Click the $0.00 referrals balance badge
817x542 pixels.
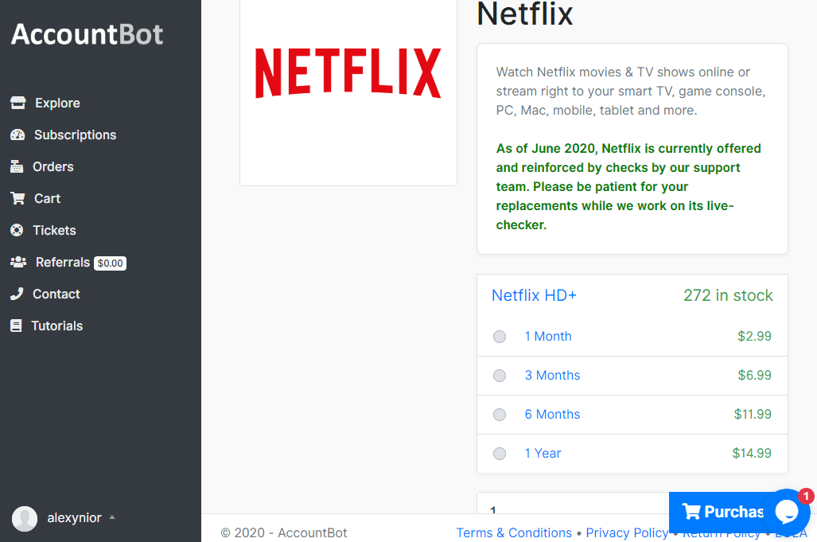[x=110, y=263]
